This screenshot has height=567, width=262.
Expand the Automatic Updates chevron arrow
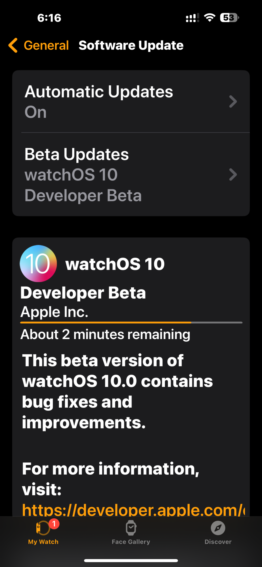click(x=233, y=101)
